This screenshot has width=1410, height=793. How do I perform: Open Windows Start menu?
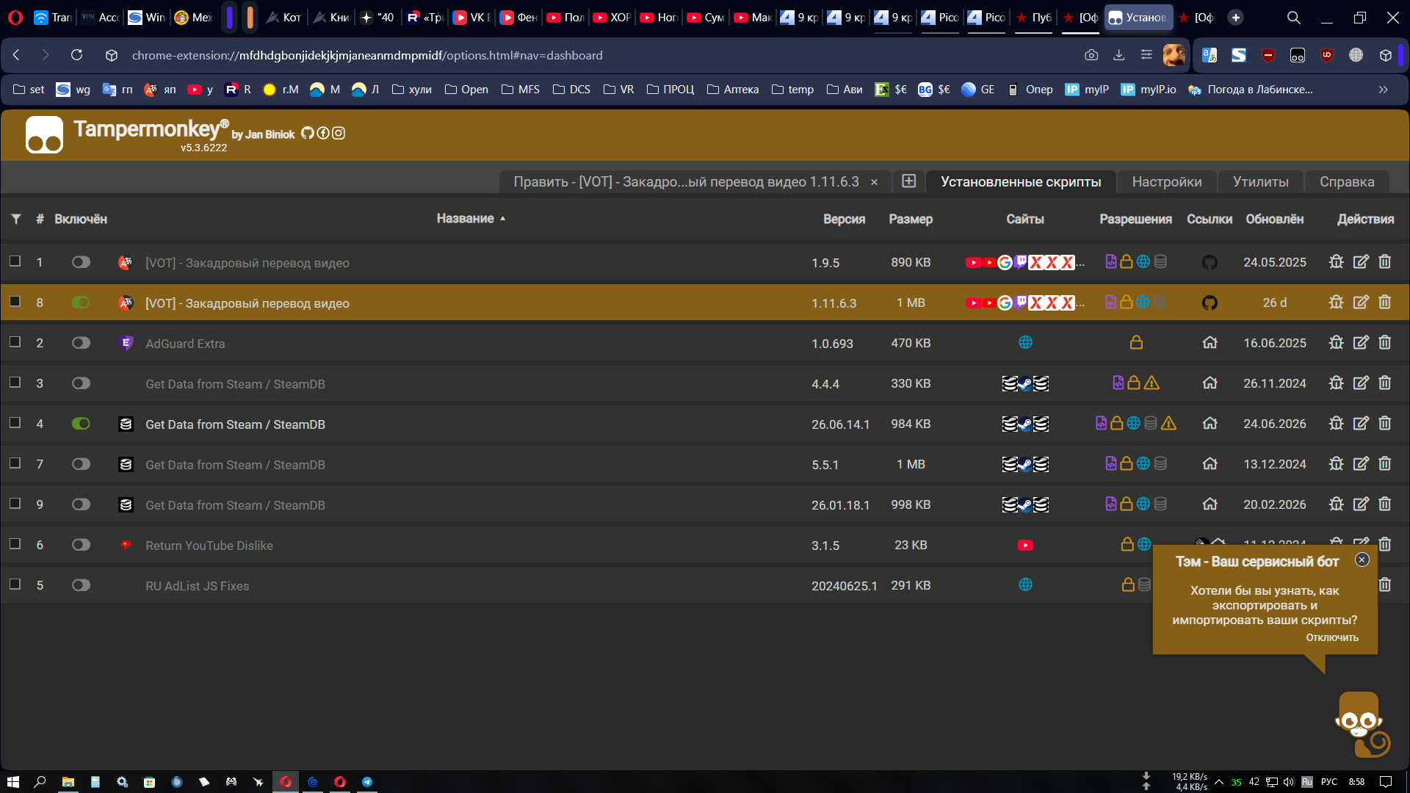(12, 782)
